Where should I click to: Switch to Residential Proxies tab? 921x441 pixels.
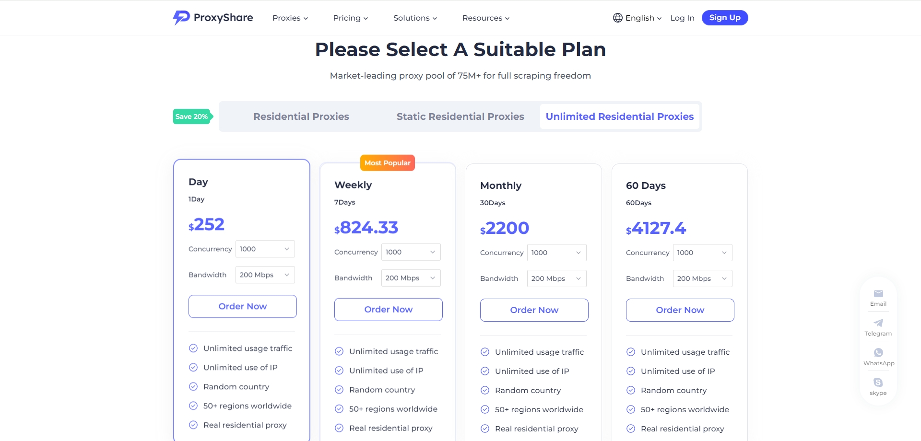[301, 116]
